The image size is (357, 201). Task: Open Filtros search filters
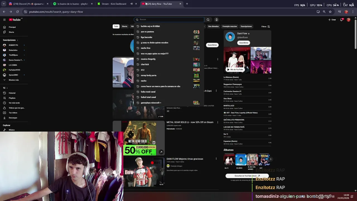point(266,27)
